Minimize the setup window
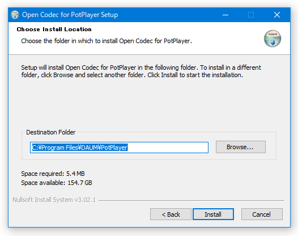Image resolution: width=298 pixels, height=236 pixels. pyautogui.click(x=225, y=15)
